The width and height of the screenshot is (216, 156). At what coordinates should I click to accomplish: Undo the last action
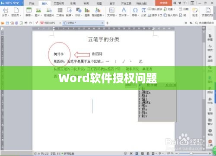click(26, 23)
